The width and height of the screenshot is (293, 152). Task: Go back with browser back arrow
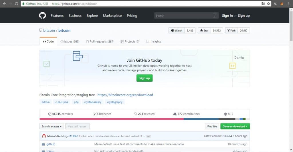tap(5, 3)
